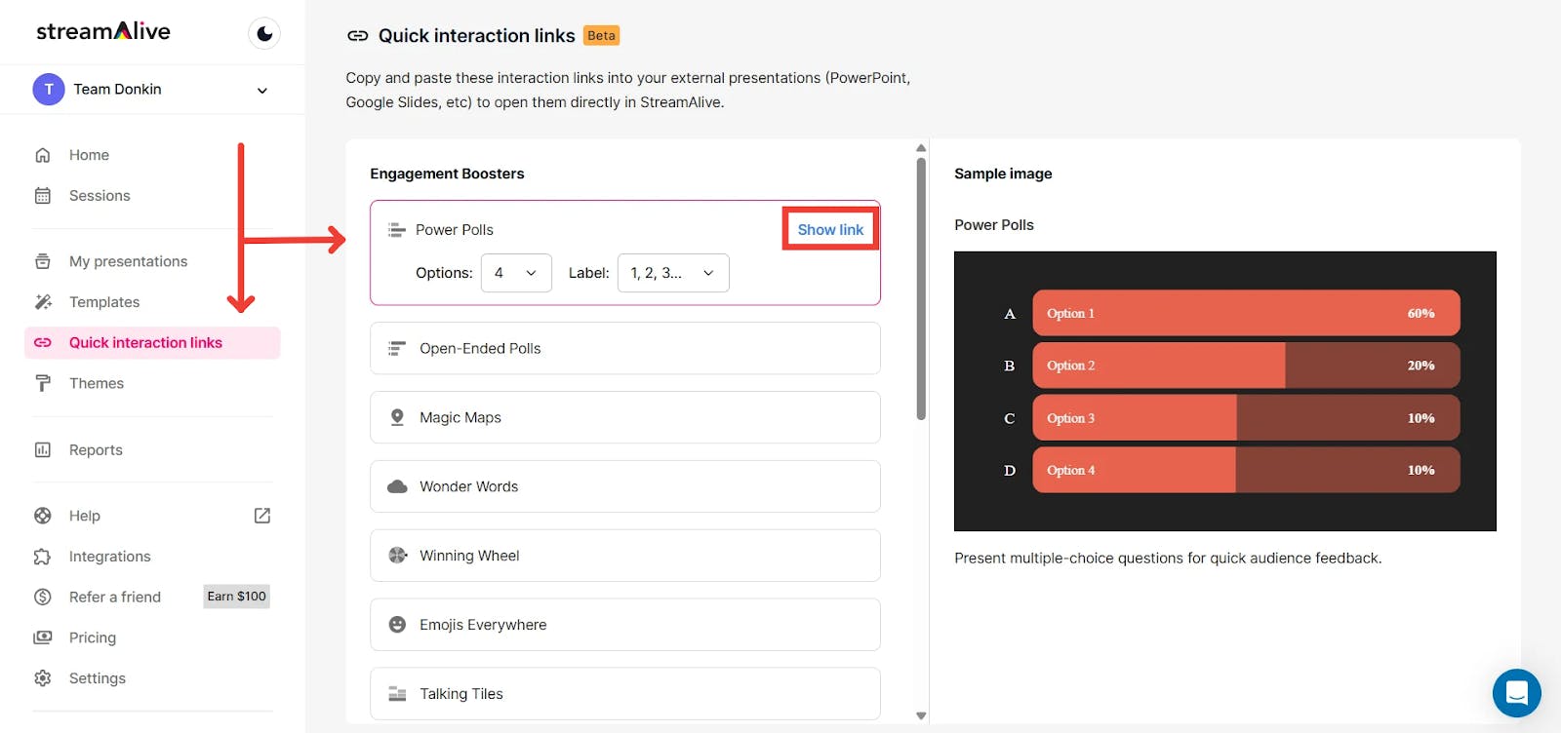Click the Home house icon
This screenshot has width=1561, height=733.
43,155
